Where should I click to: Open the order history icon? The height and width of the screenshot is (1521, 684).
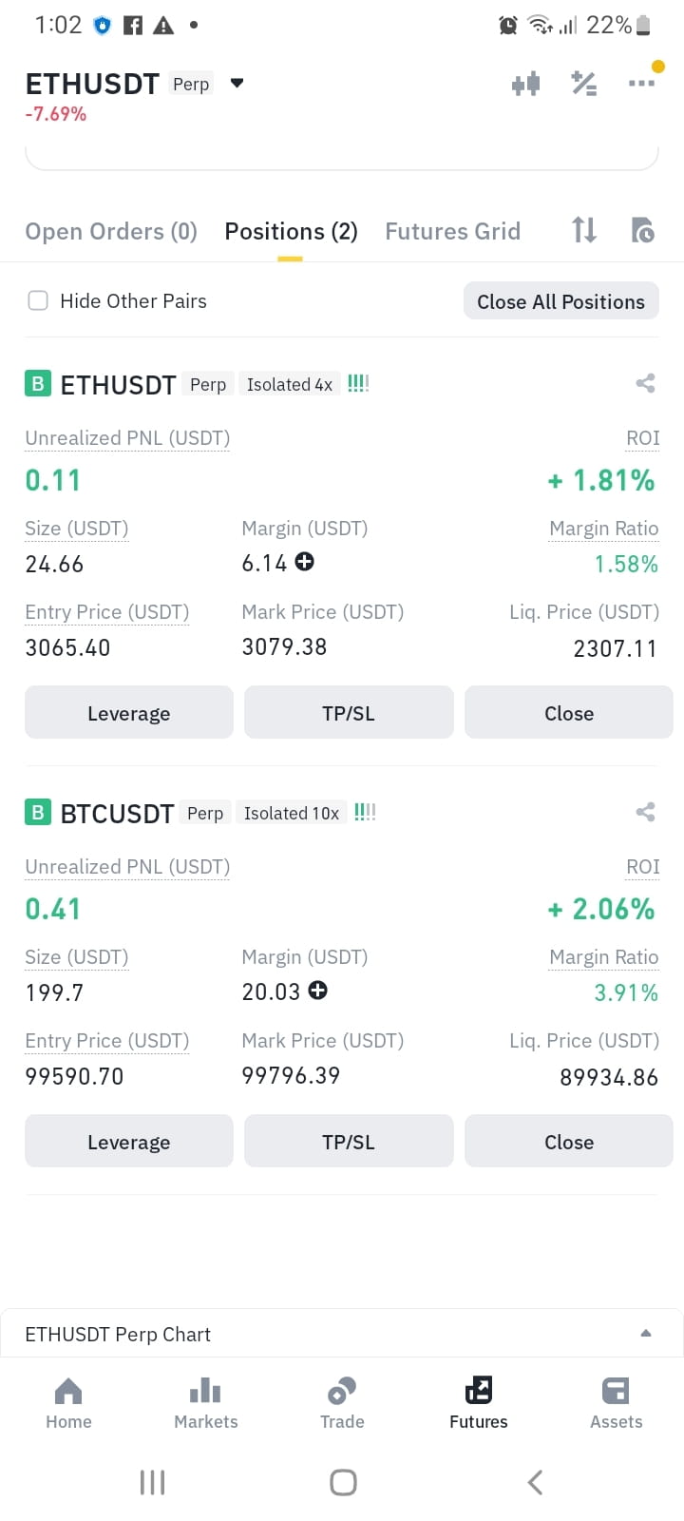[x=643, y=230]
